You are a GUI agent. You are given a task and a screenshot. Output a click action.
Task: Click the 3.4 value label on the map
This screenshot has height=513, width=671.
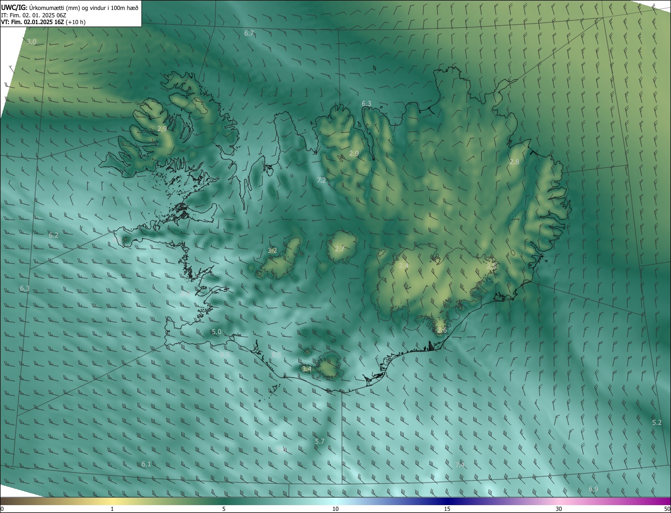307,369
